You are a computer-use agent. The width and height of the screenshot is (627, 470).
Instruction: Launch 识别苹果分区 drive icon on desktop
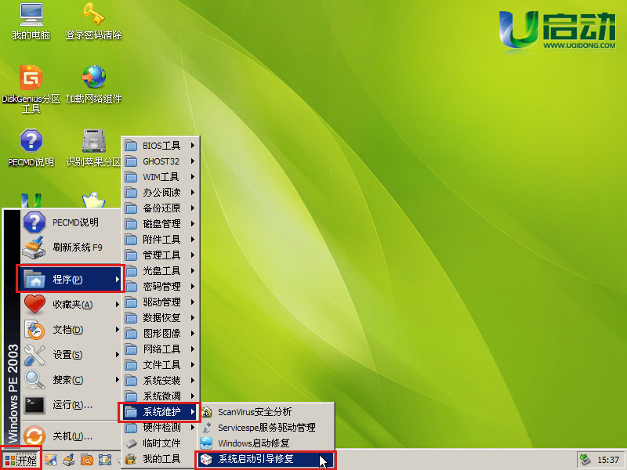coord(93,148)
